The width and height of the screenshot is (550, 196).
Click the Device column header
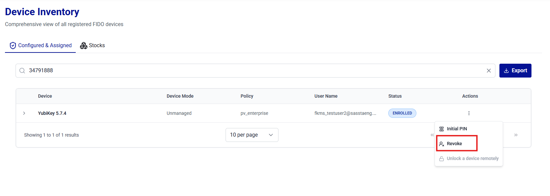(x=45, y=96)
